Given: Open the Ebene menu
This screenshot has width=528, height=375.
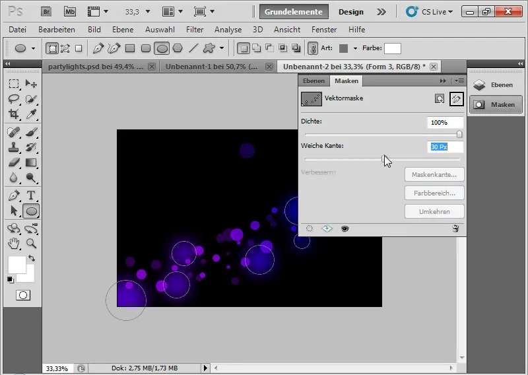Looking at the screenshot, I should click(123, 30).
